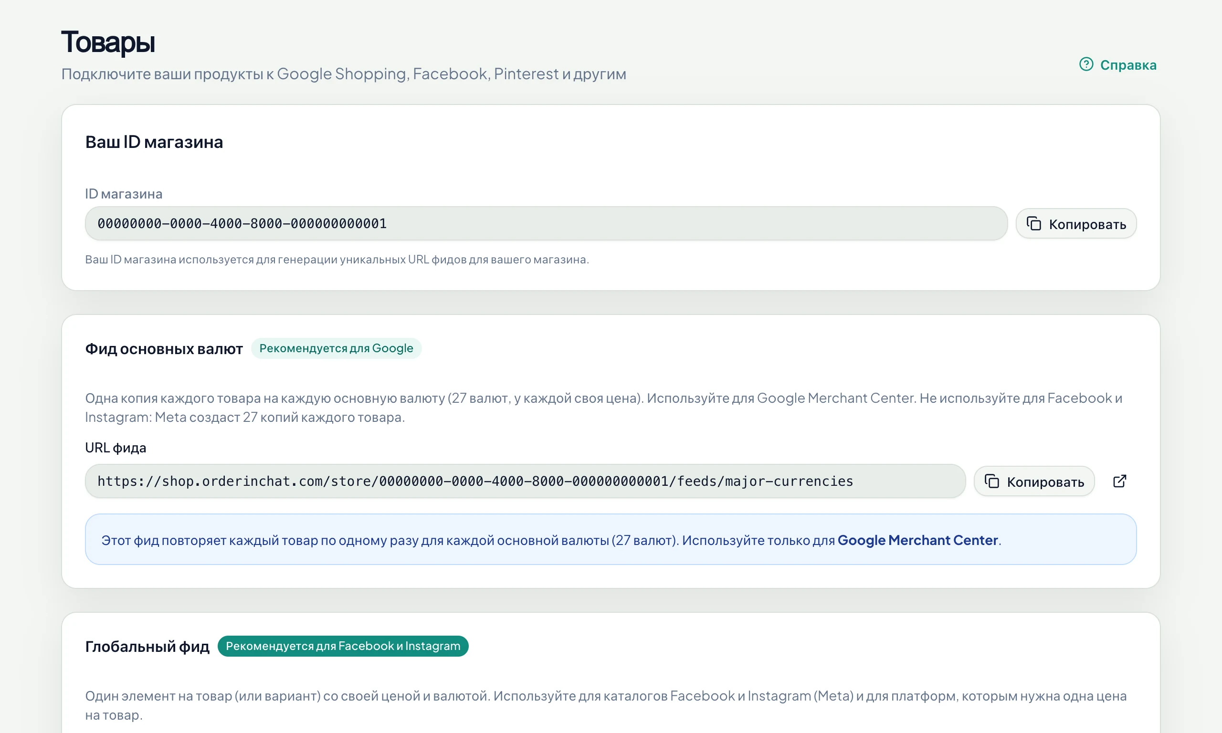Copy the store ID with Копировать button
Viewport: 1222px width, 733px height.
[x=1076, y=224]
